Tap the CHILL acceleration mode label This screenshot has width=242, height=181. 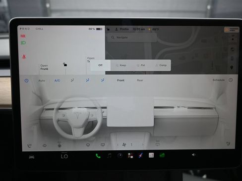39,29
